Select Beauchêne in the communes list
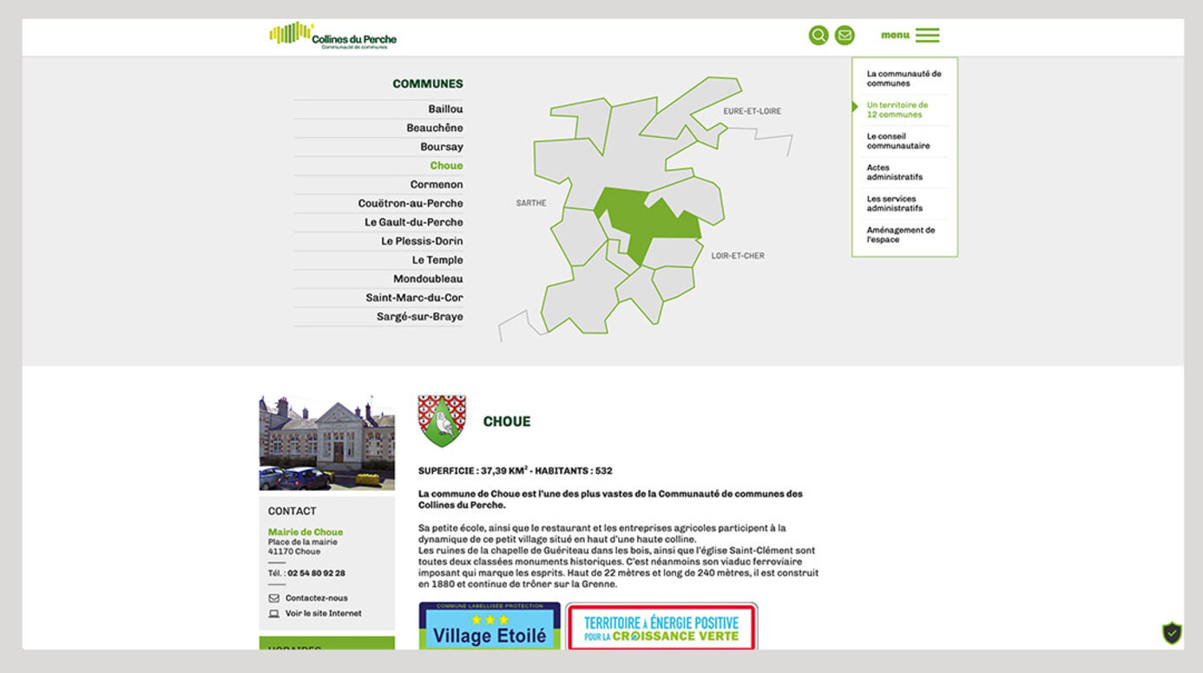This screenshot has height=673, width=1203. [x=435, y=128]
